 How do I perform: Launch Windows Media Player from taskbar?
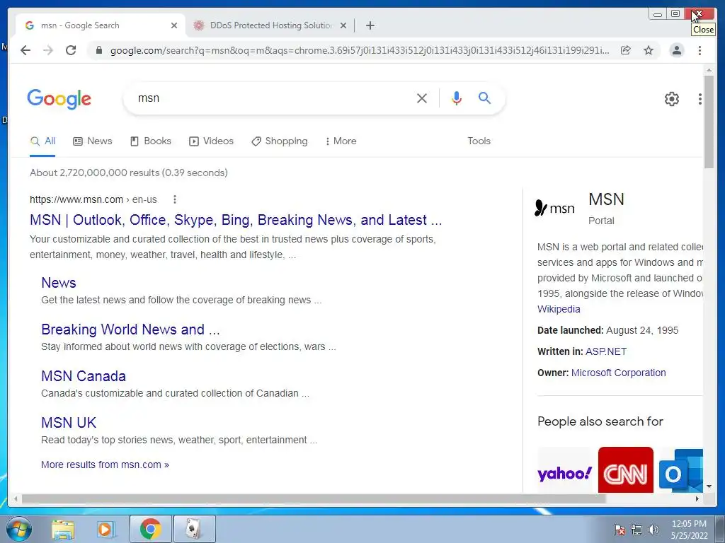pos(106,529)
